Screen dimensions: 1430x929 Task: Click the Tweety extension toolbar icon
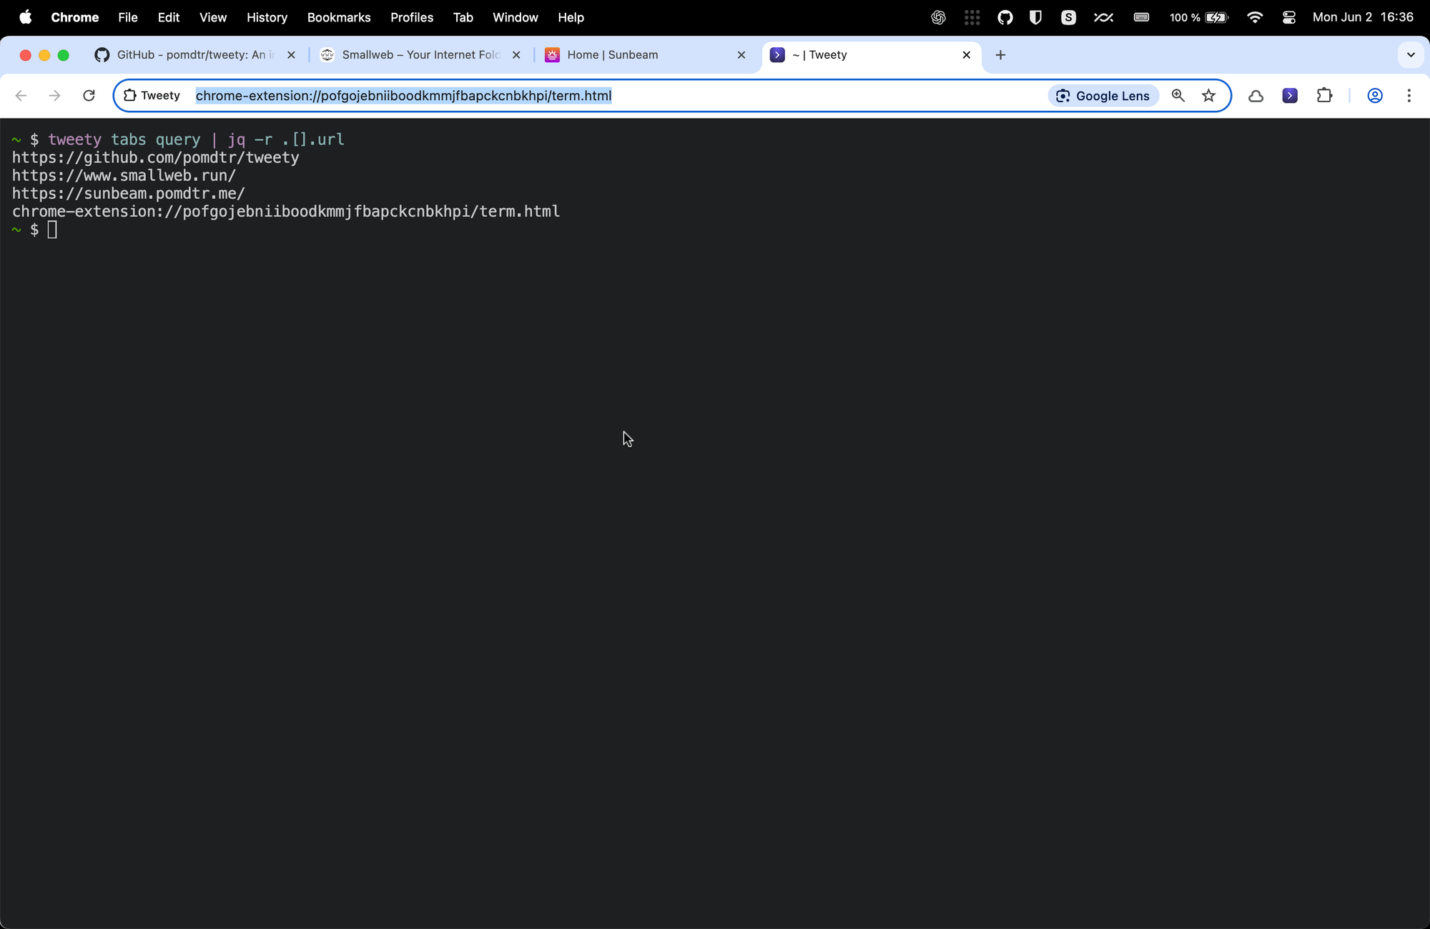(x=1290, y=96)
